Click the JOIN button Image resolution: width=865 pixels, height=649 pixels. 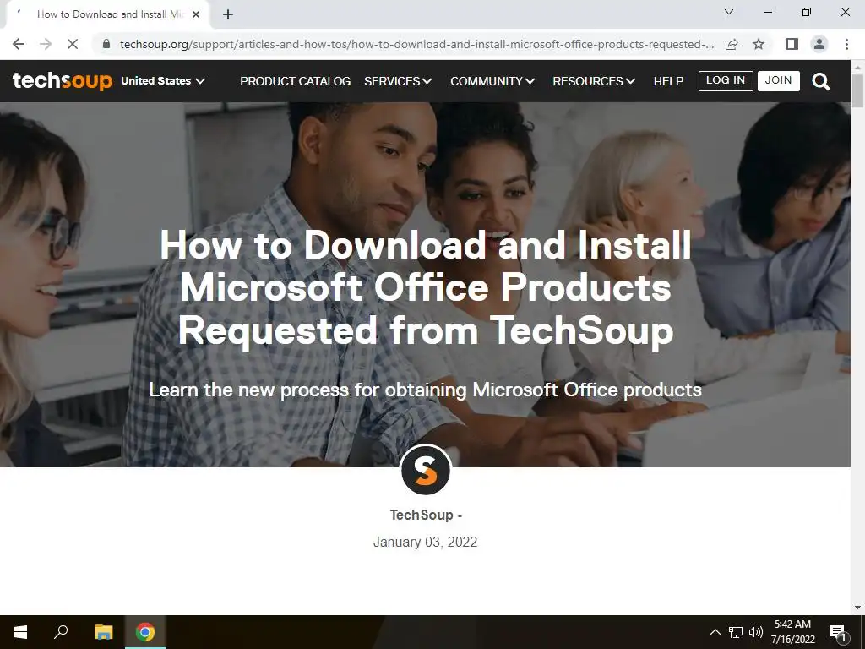click(x=778, y=80)
